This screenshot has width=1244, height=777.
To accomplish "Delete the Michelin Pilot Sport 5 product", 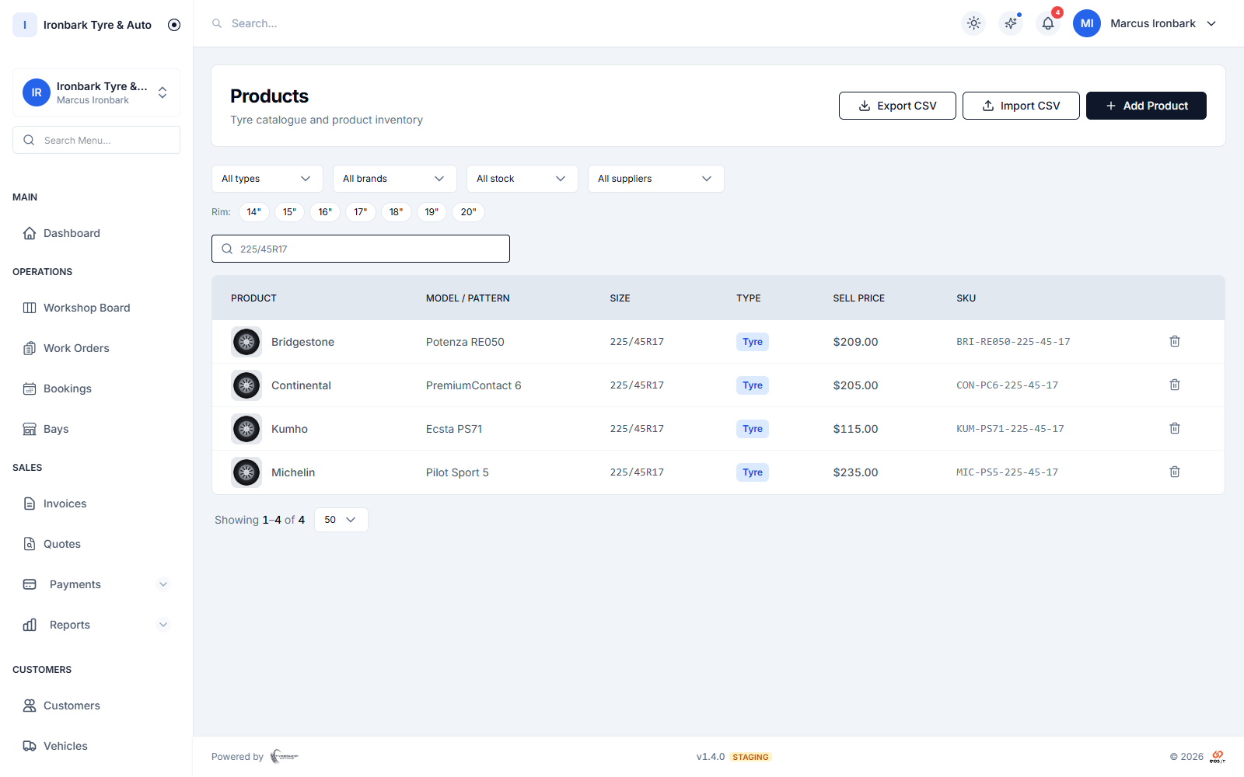I will [x=1175, y=472].
